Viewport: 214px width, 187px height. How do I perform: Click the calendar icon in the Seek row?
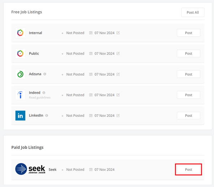91,170
